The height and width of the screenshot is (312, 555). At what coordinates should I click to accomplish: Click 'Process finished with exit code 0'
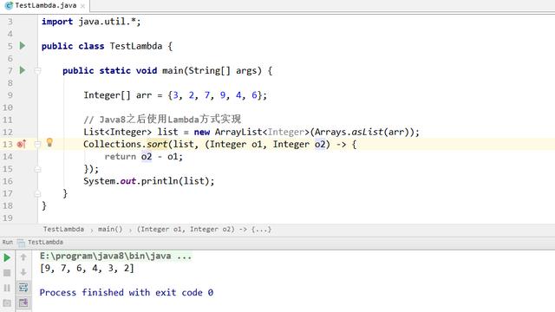click(x=127, y=293)
